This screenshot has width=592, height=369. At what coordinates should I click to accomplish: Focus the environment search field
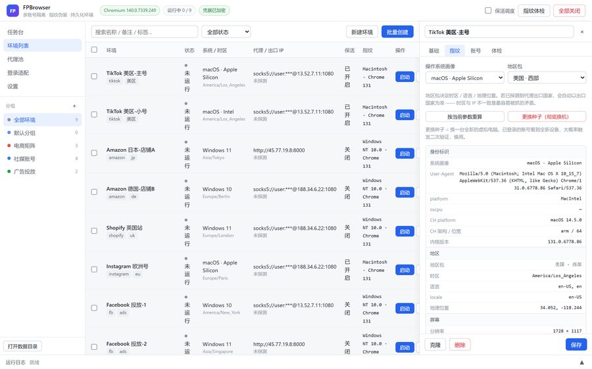144,32
